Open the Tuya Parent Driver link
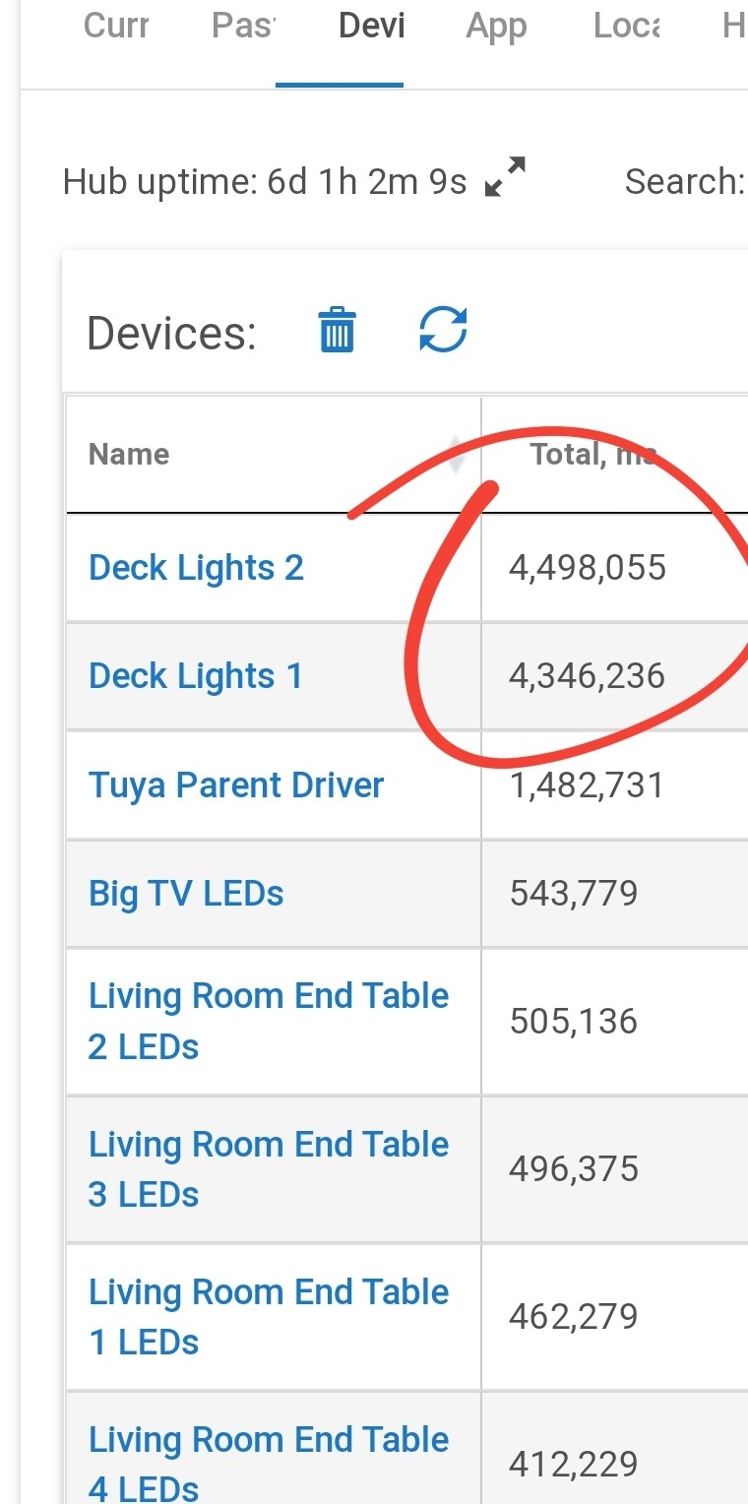Screen dimensions: 748x1504 [x=236, y=784]
